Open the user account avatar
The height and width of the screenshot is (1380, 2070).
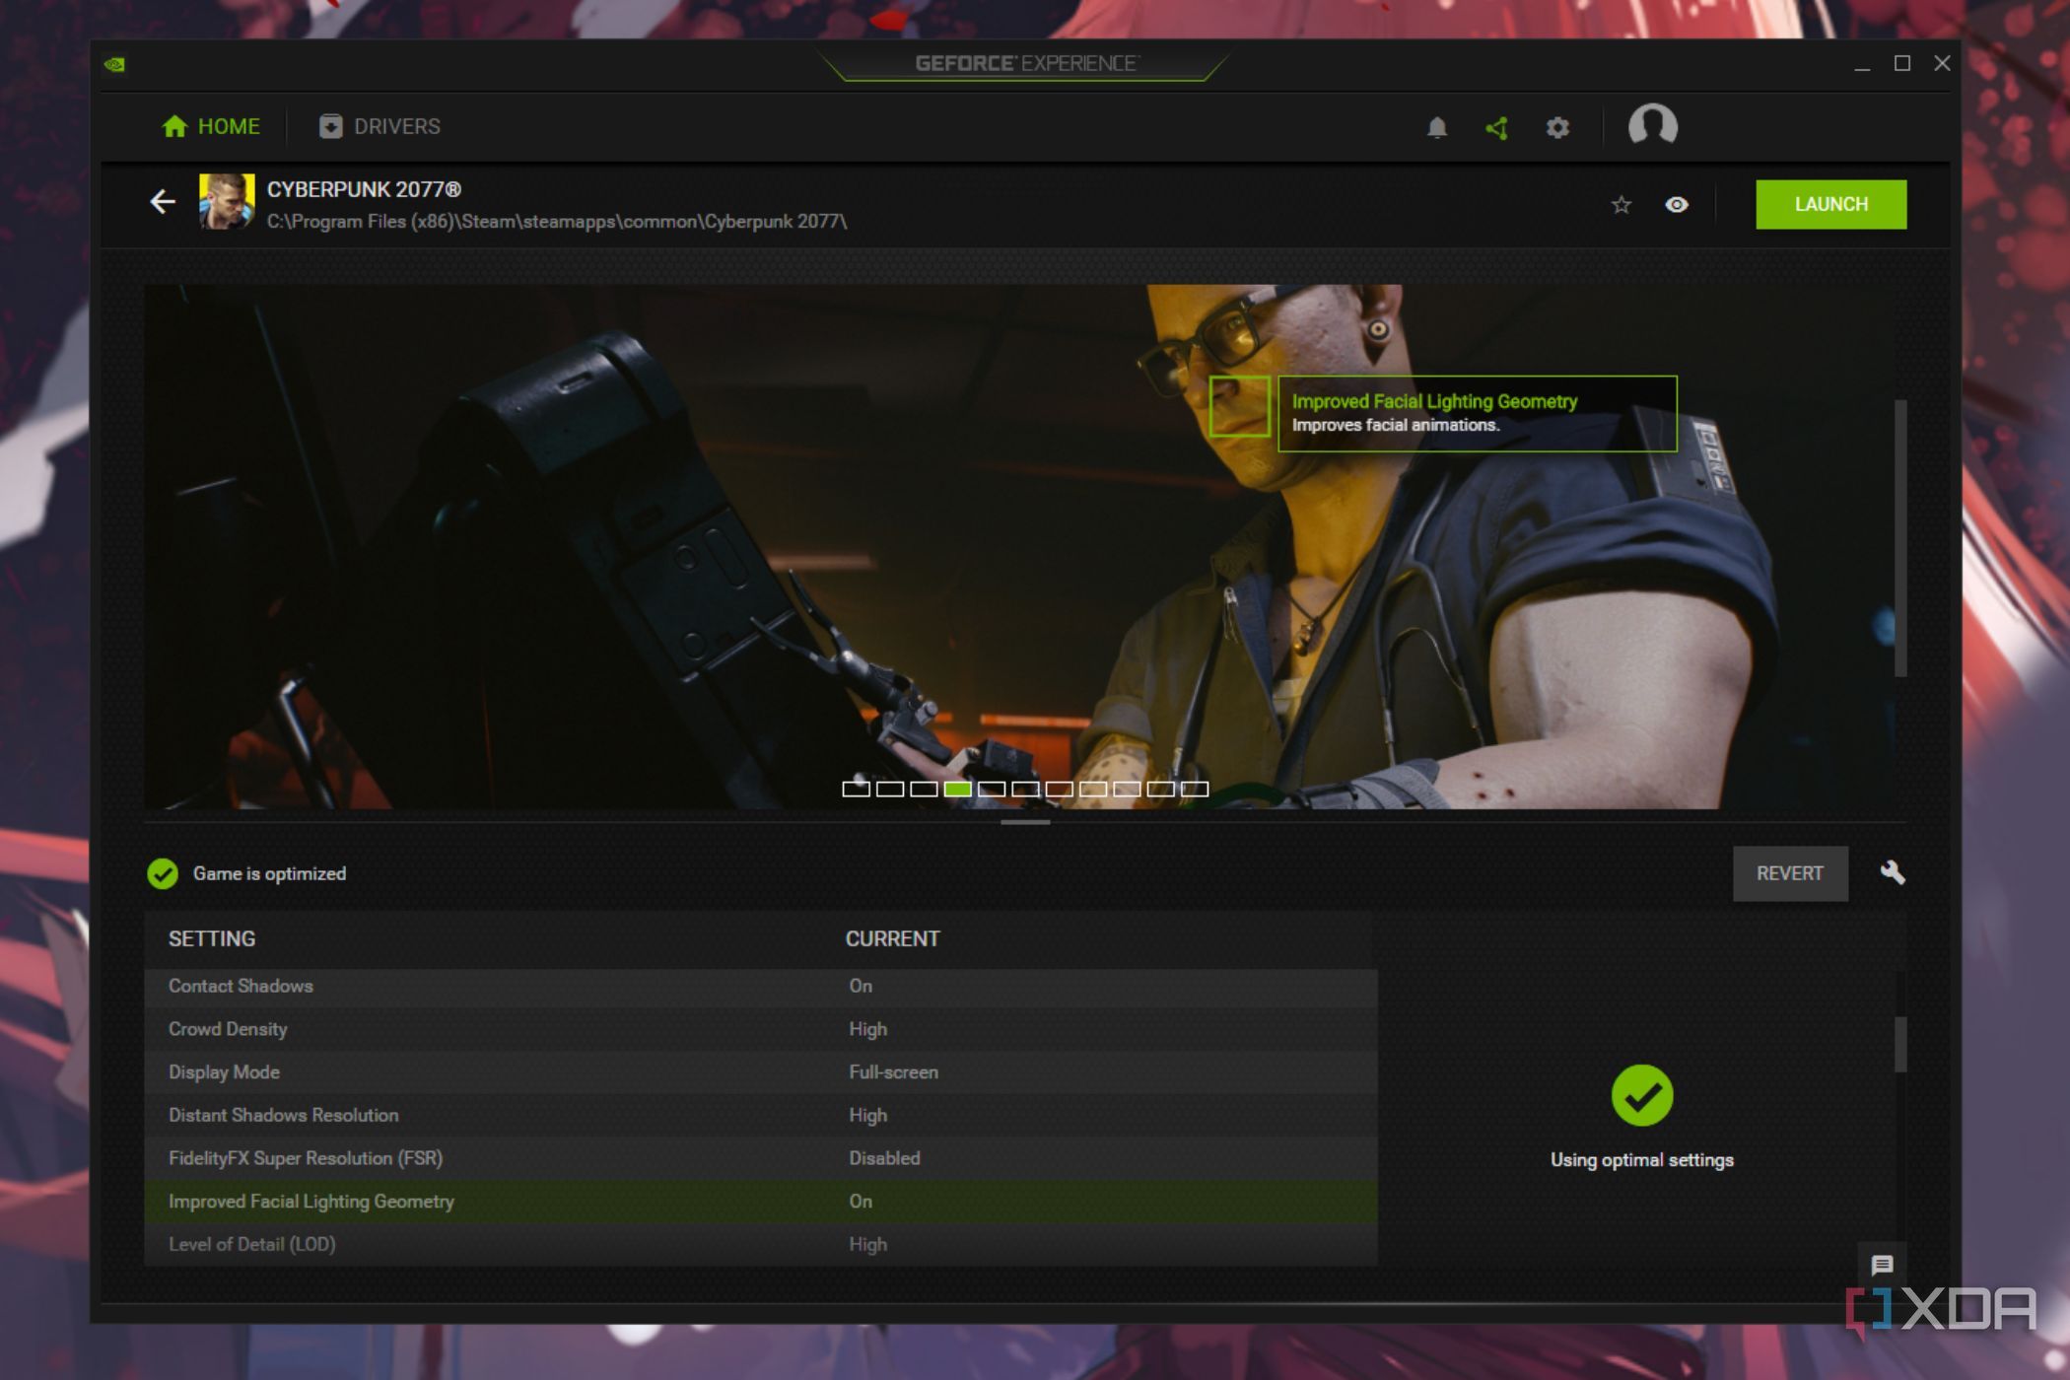coord(1653,125)
